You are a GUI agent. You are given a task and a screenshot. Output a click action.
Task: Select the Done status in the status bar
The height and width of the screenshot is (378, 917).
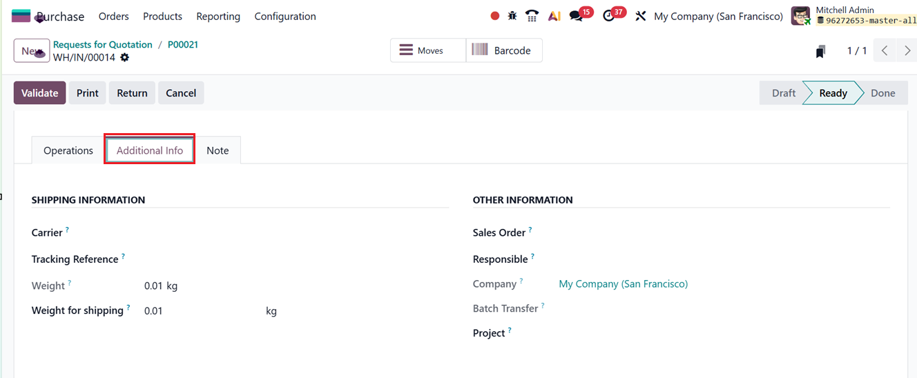pyautogui.click(x=882, y=93)
